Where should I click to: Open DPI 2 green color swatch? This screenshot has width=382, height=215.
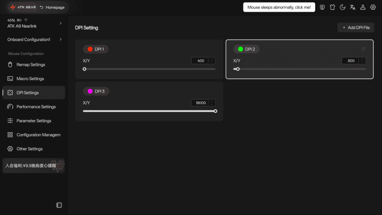point(241,49)
